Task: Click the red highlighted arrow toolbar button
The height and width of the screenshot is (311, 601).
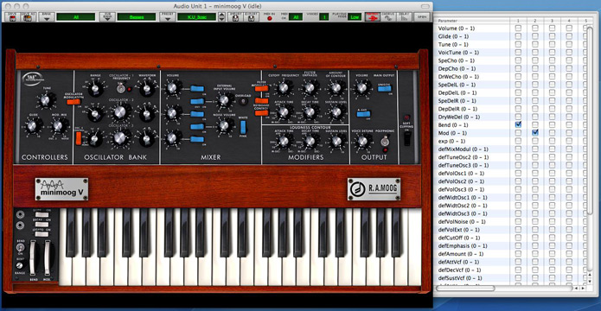Action: 372,17
